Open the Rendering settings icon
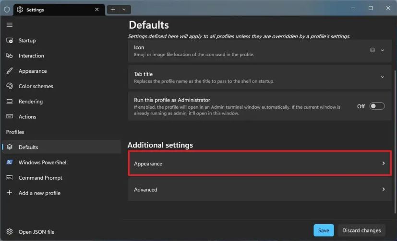 [10, 102]
